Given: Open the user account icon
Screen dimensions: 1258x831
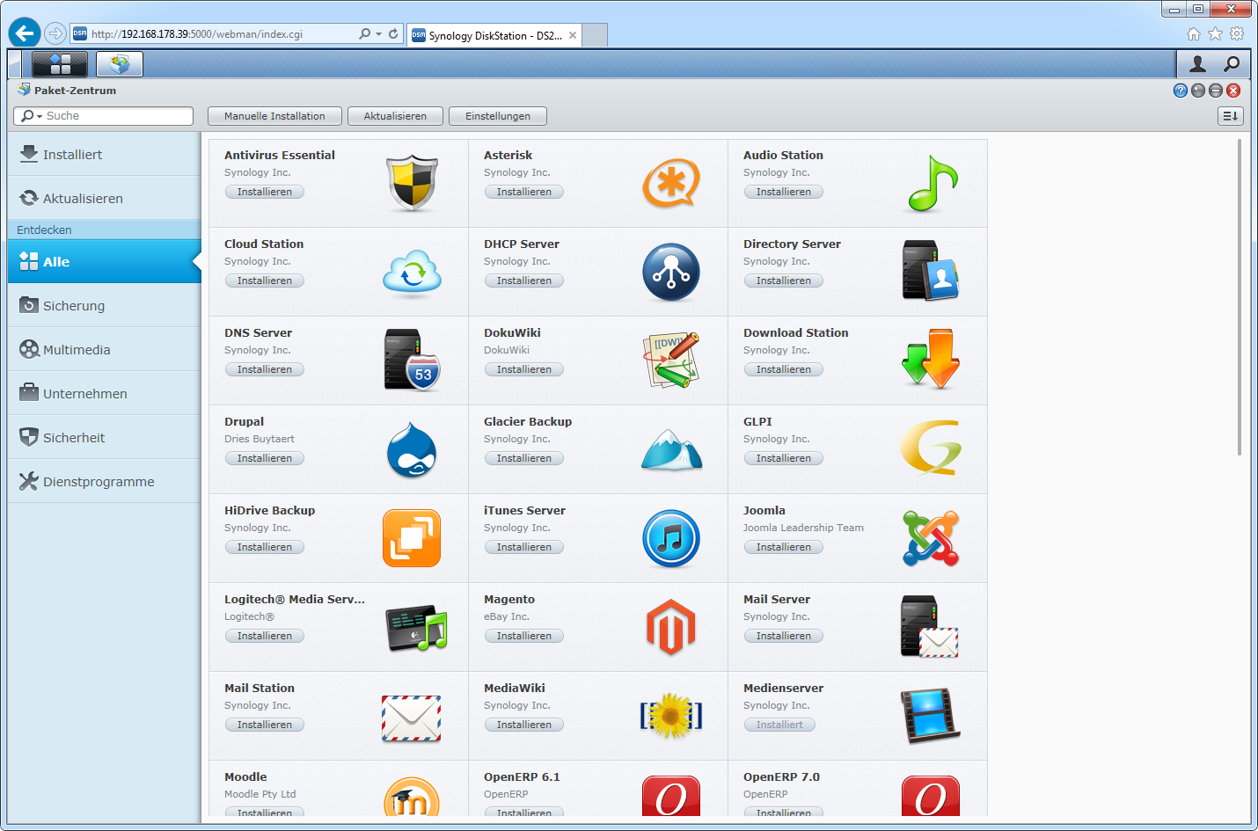Looking at the screenshot, I should 1197,63.
